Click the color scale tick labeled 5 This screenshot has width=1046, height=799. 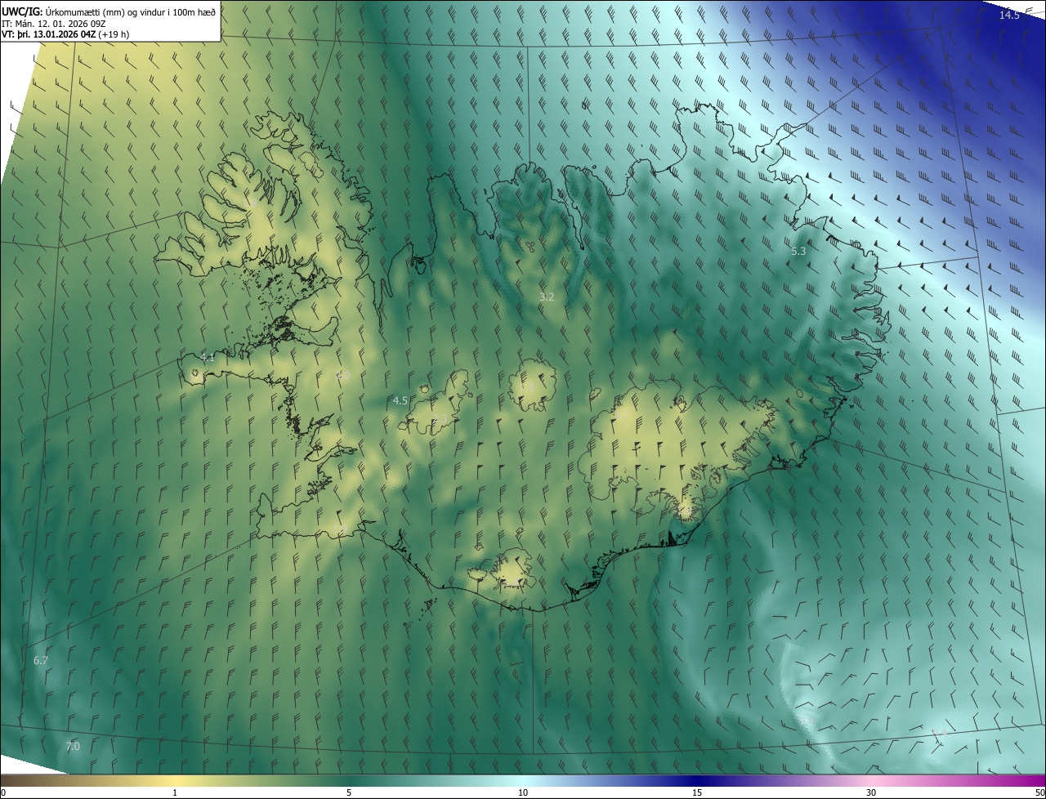(349, 792)
